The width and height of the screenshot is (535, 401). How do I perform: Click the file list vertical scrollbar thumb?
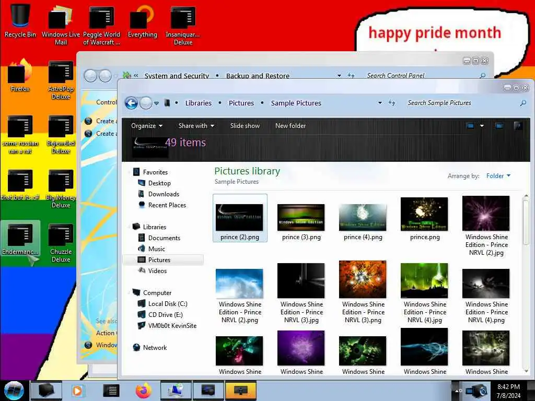click(526, 221)
